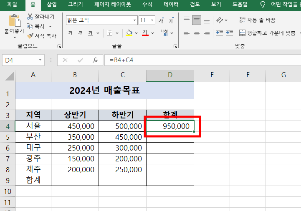Viewport: 301px width, 211px height.
Task: Open the Paste options dropdown arrow
Action: [15, 37]
